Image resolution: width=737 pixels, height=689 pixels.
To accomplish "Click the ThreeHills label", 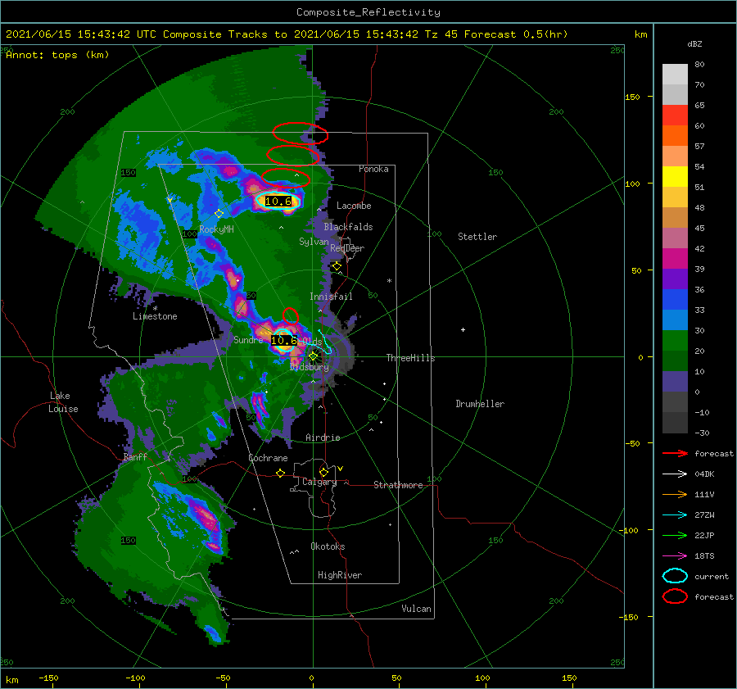I will tap(410, 358).
